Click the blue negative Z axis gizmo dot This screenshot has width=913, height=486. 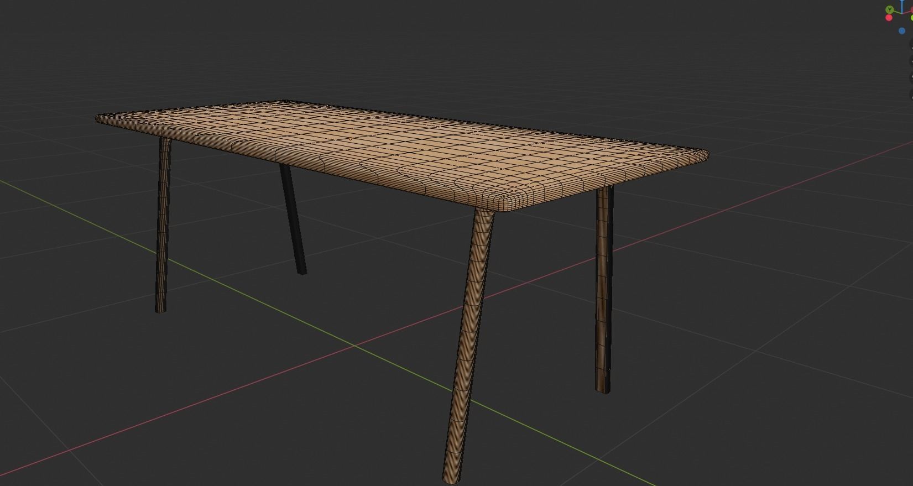(x=902, y=31)
